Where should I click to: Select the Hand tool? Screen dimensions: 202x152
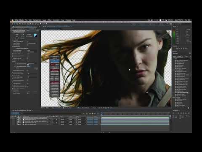(x=15, y=24)
